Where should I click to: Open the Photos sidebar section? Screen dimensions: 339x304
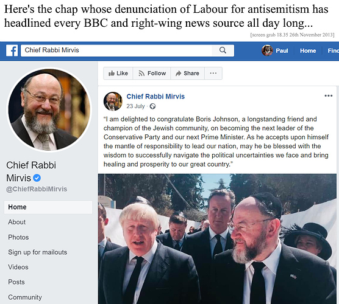(18, 237)
